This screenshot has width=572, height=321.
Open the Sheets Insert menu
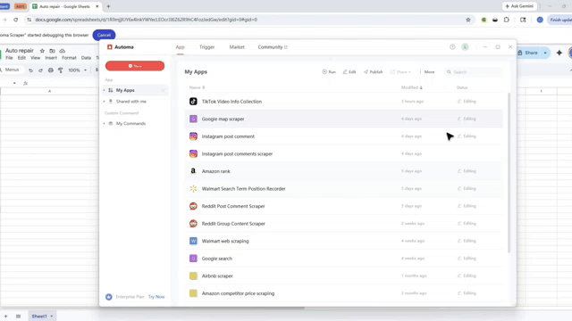[51, 58]
